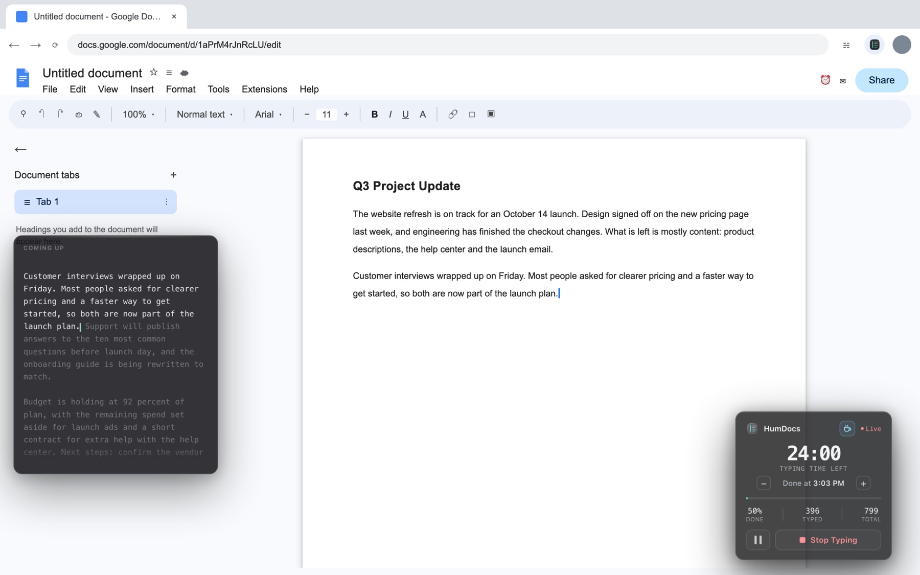Open the 100% zoom dropdown
This screenshot has height=575, width=920.
(x=139, y=114)
